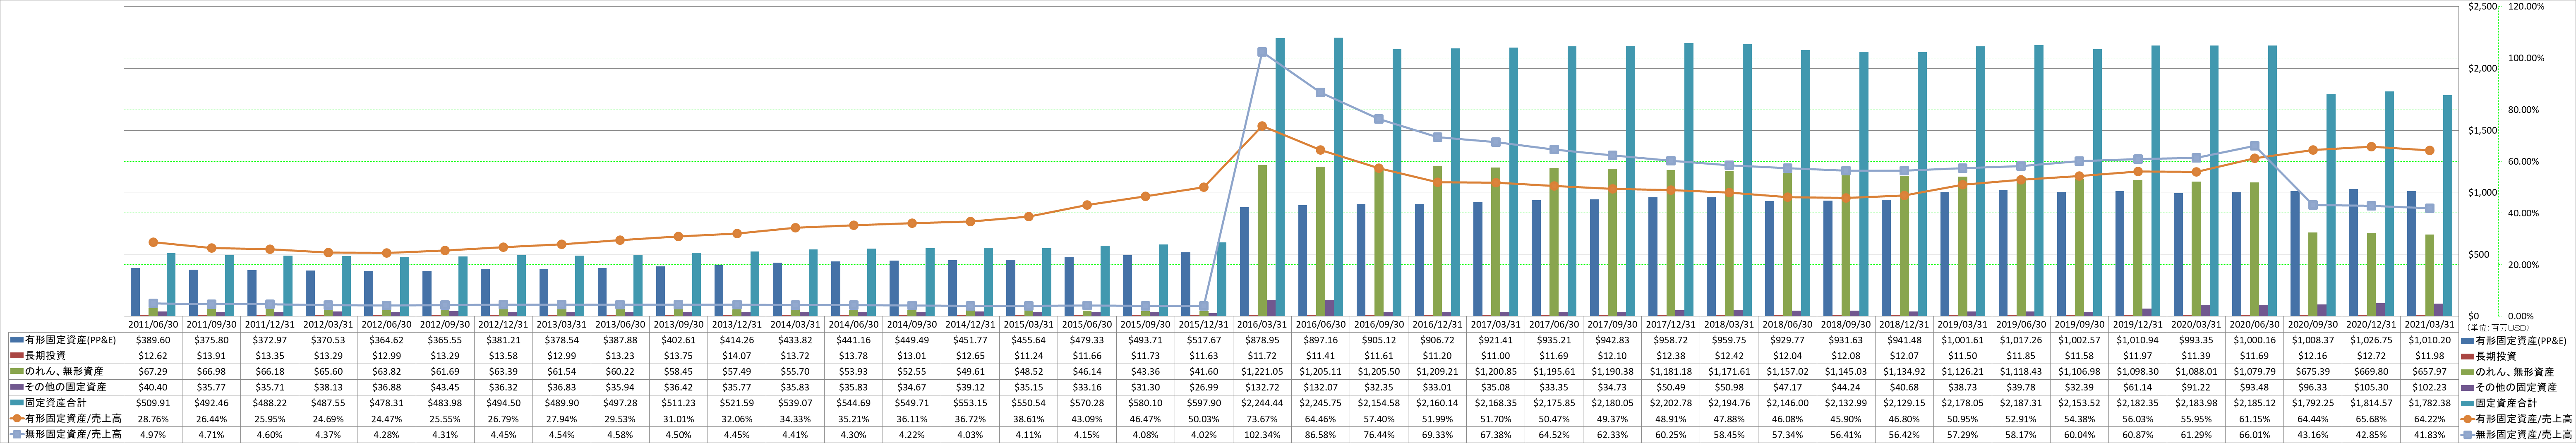Click the $14.07 cell for 2013/12/31

coord(737,356)
